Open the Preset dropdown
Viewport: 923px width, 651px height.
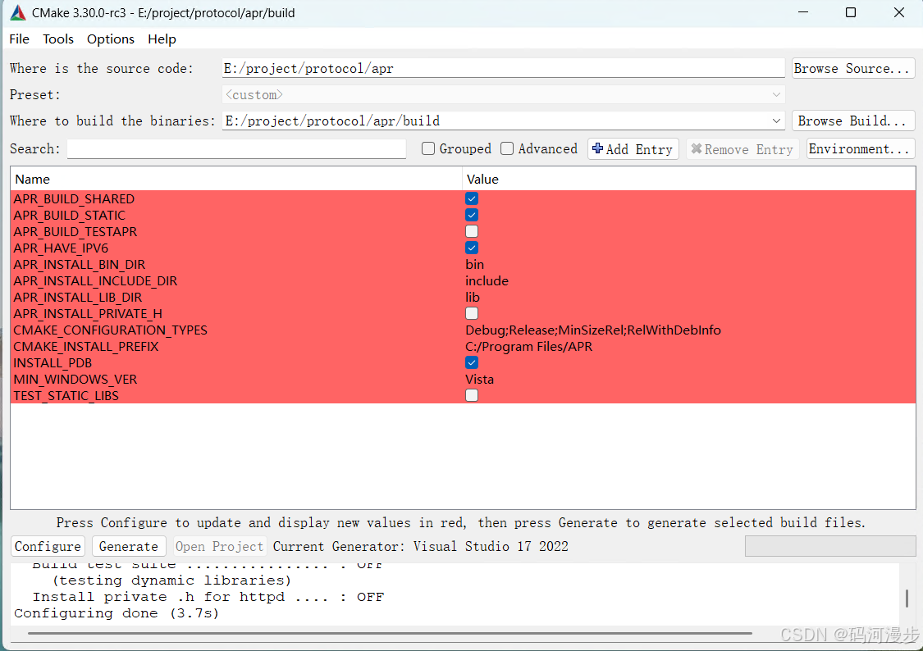coord(503,94)
